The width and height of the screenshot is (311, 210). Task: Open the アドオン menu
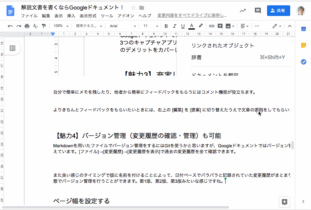coord(126,16)
